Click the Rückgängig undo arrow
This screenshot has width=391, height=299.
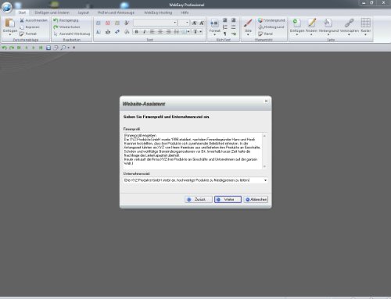[x=56, y=20]
